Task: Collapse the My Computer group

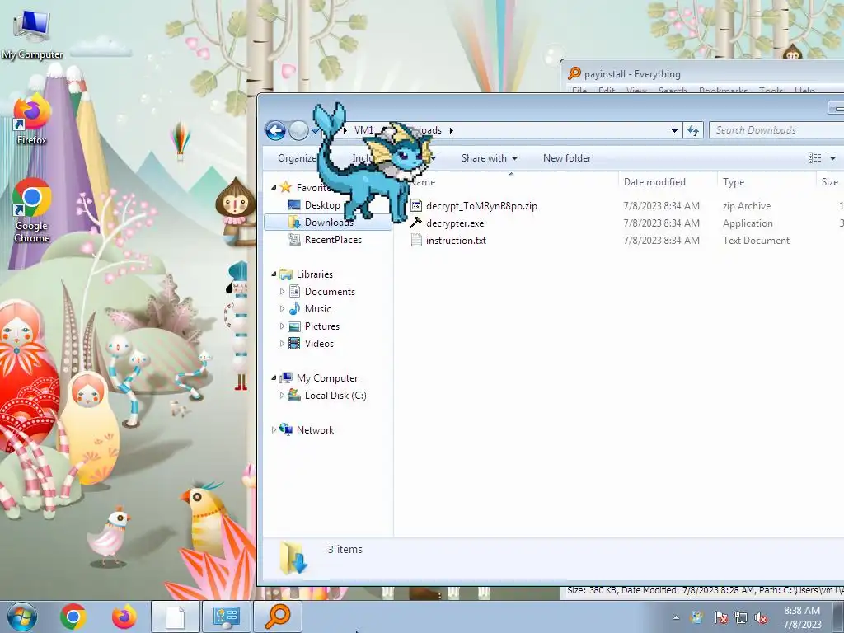Action: coord(274,377)
